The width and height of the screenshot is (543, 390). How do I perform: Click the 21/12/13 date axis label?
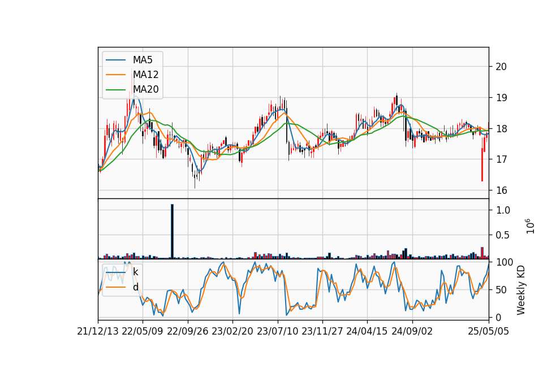[98, 331]
